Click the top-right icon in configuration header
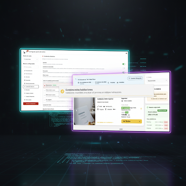 (126, 53)
